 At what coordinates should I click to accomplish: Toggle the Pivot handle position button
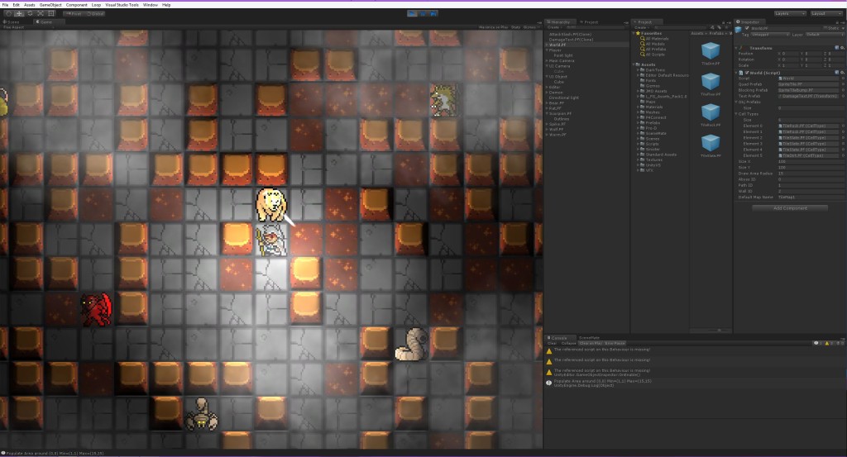coord(73,13)
